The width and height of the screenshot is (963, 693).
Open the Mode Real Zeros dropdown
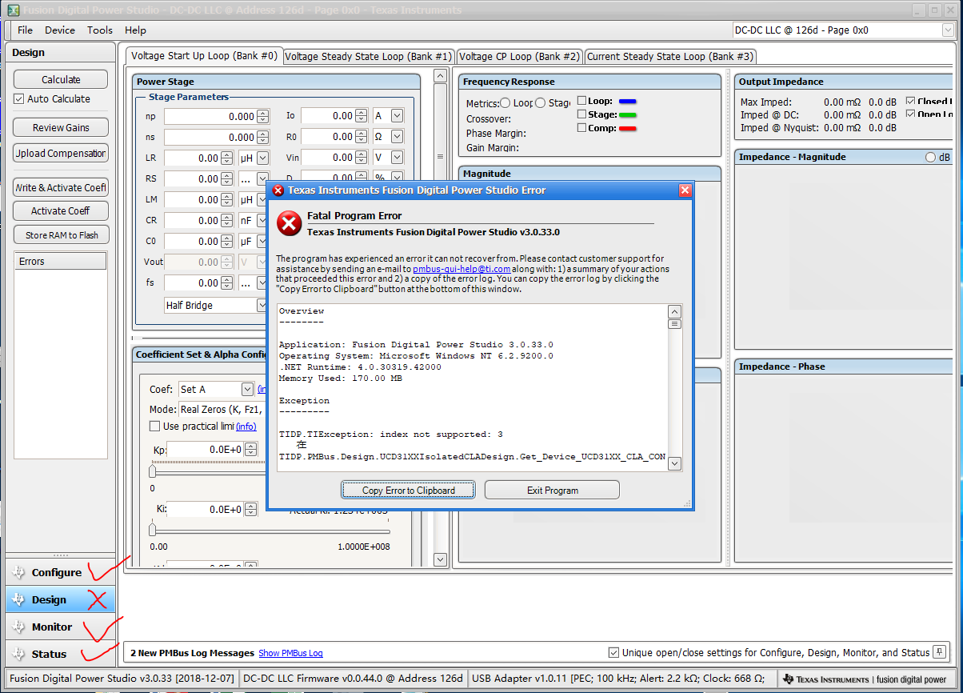pos(222,409)
